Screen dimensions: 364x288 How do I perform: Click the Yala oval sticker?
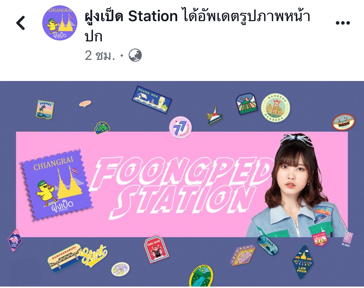[268, 244]
